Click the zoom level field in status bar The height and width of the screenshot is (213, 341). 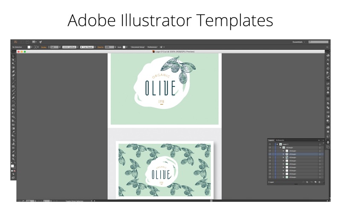(x=29, y=201)
